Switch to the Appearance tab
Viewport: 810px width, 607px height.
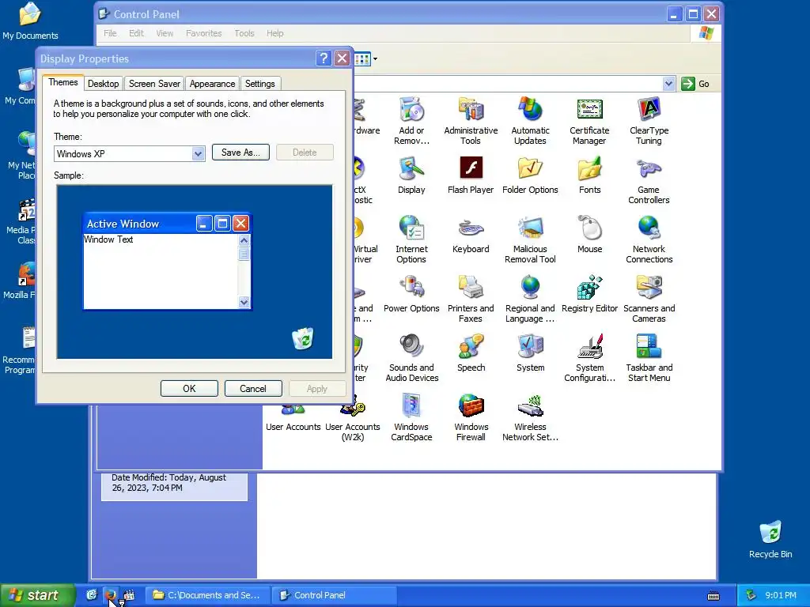click(x=212, y=84)
